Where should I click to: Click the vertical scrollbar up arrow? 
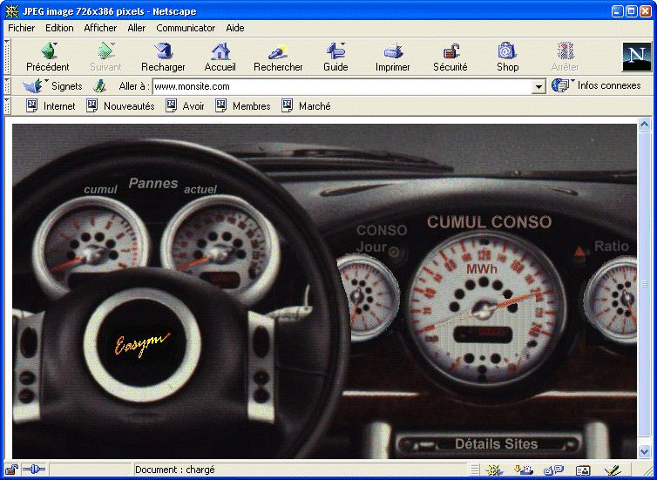click(x=645, y=124)
